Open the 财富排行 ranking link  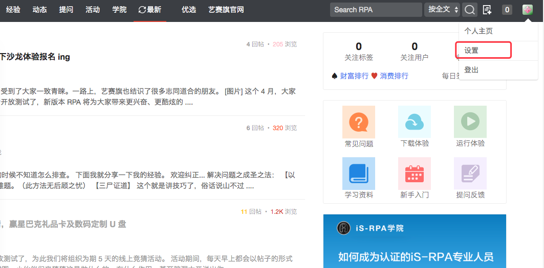(354, 76)
